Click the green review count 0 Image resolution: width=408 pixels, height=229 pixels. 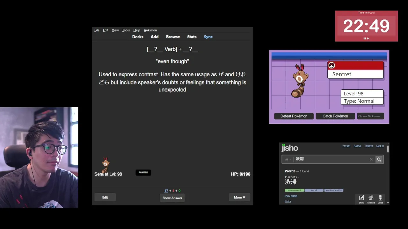179,191
